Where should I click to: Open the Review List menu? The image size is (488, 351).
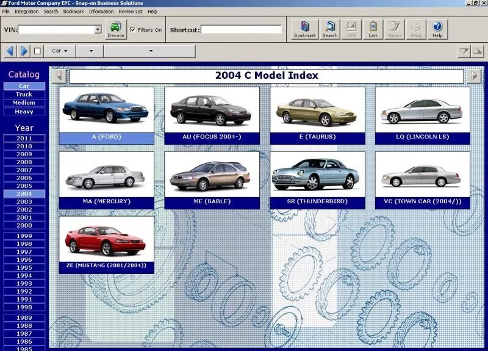[131, 12]
